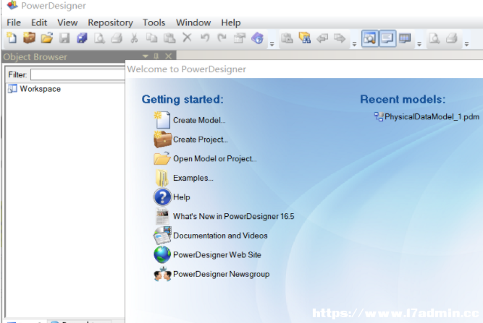
Task: Open the Object Browser panel dropdown arrow
Action: coord(146,56)
